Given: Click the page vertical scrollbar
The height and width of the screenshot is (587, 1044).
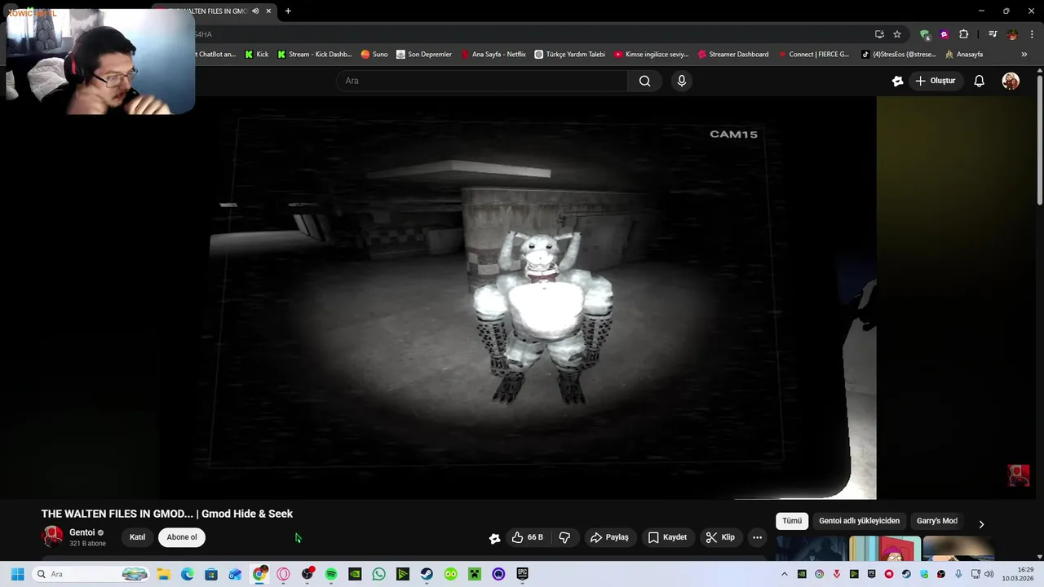Looking at the screenshot, I should coord(1040,139).
